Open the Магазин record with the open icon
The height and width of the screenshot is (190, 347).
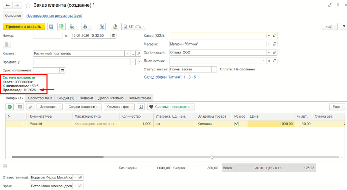click(x=274, y=44)
